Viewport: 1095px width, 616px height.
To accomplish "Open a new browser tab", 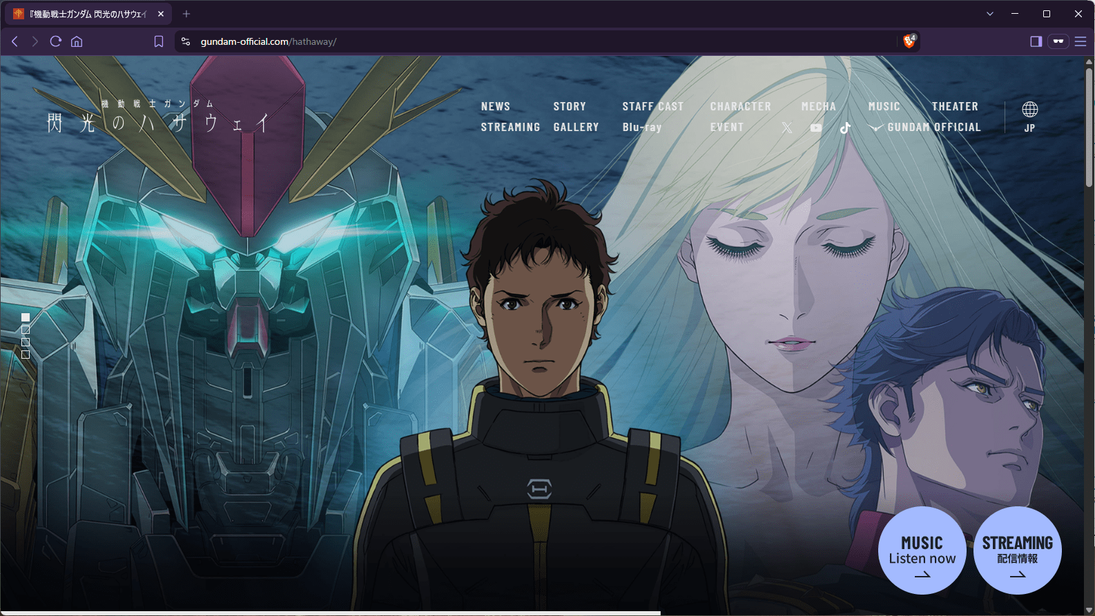I will [186, 14].
